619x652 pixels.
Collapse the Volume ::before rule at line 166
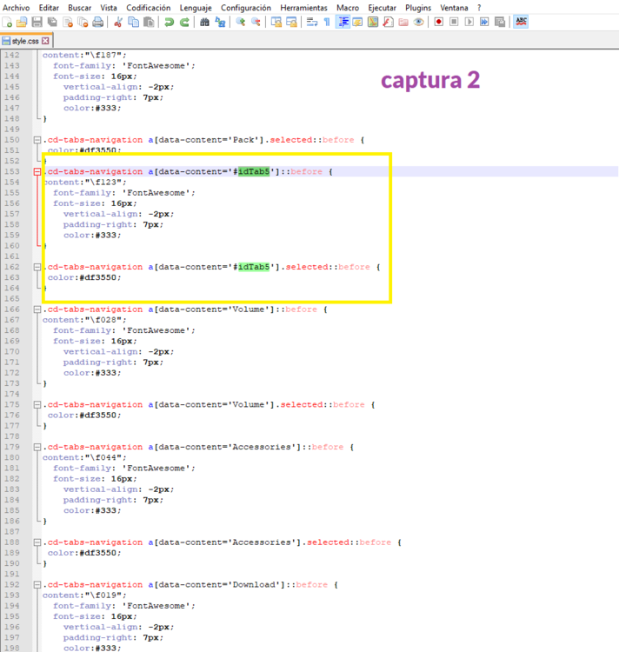(37, 309)
